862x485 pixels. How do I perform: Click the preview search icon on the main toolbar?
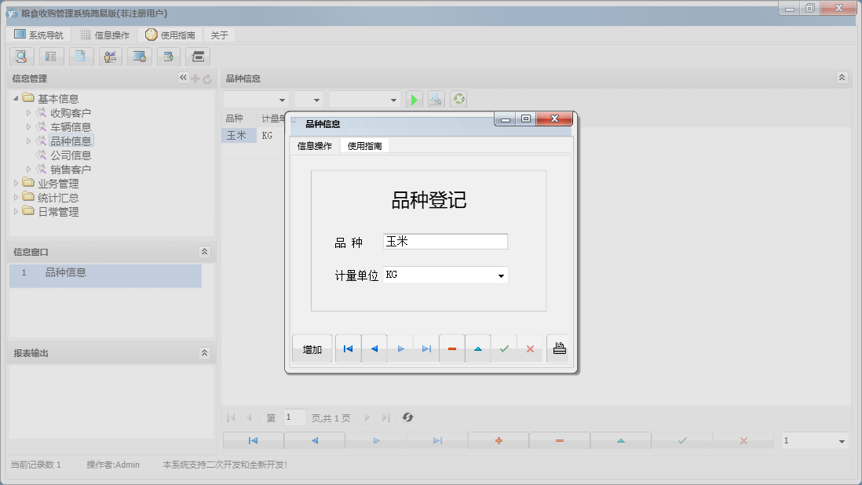tap(21, 57)
